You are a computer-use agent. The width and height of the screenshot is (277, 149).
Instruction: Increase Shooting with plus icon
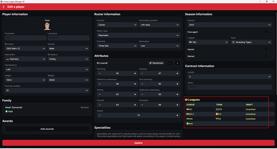click(x=135, y=73)
